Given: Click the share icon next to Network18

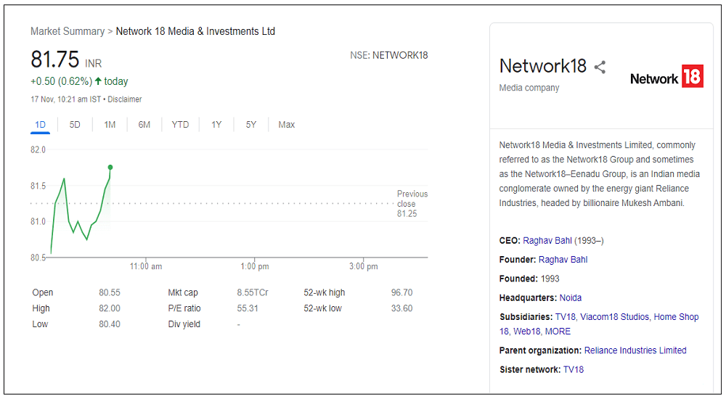Looking at the screenshot, I should pyautogui.click(x=600, y=67).
